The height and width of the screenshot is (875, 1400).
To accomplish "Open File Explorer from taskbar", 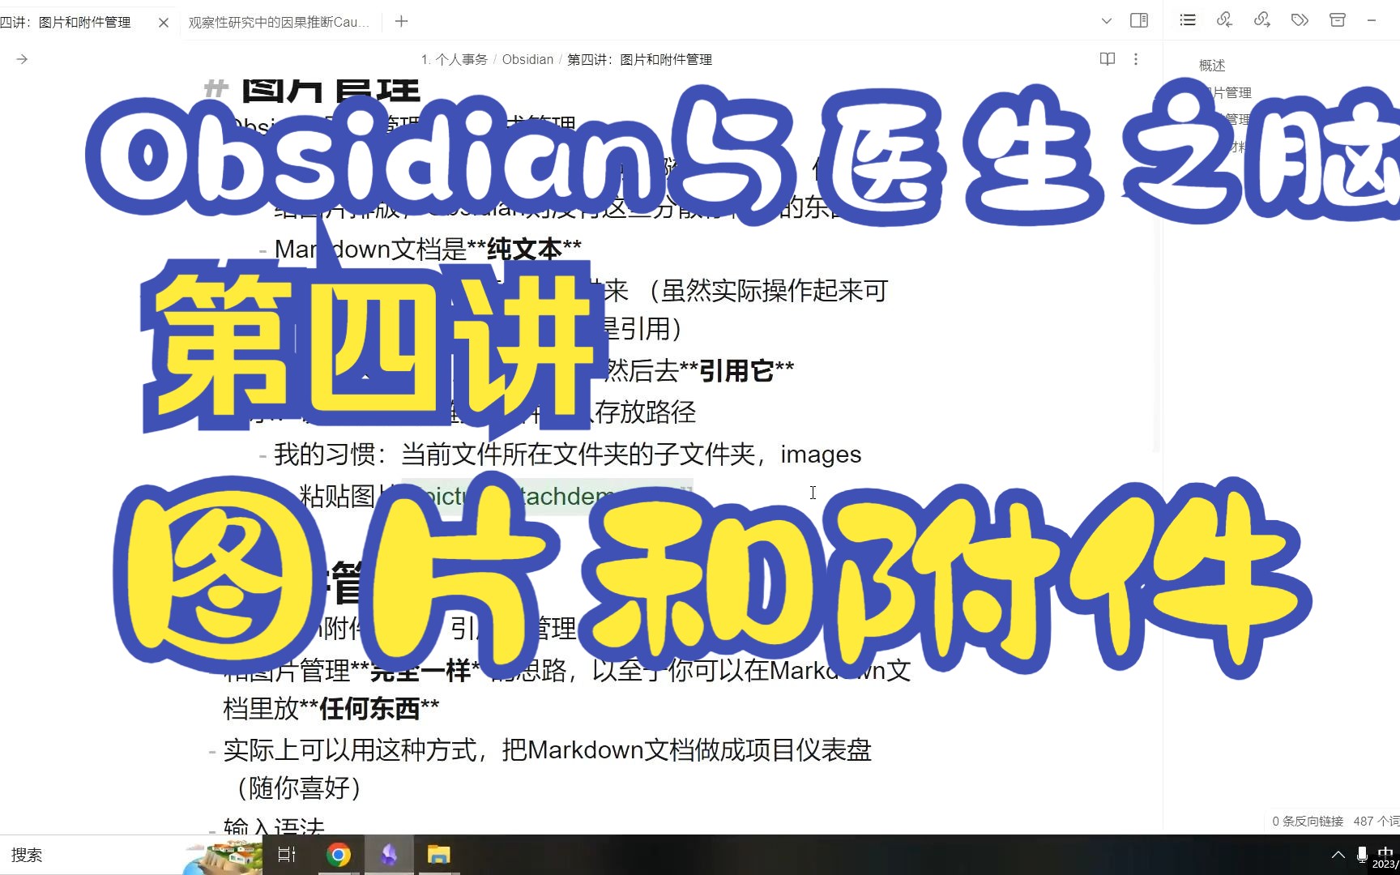I will [x=439, y=855].
